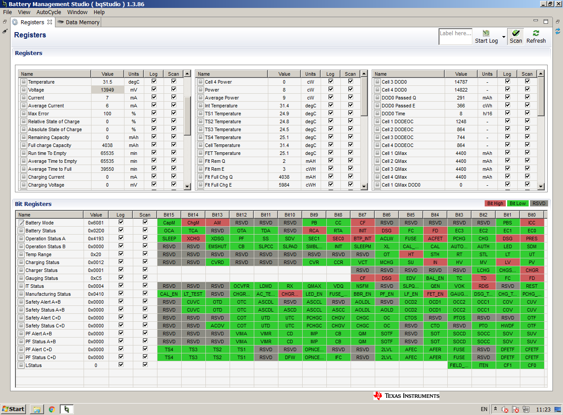The image size is (563, 415).
Task: Open the Windows Start menu
Action: (14, 409)
